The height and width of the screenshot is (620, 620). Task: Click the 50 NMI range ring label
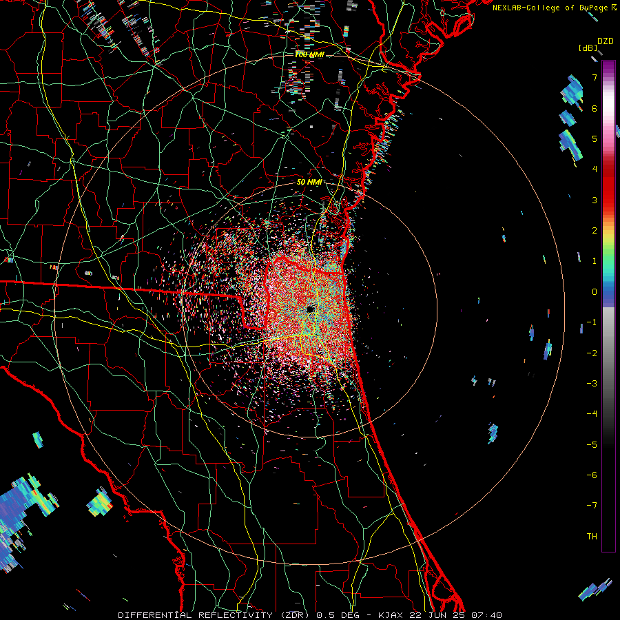[x=309, y=182]
